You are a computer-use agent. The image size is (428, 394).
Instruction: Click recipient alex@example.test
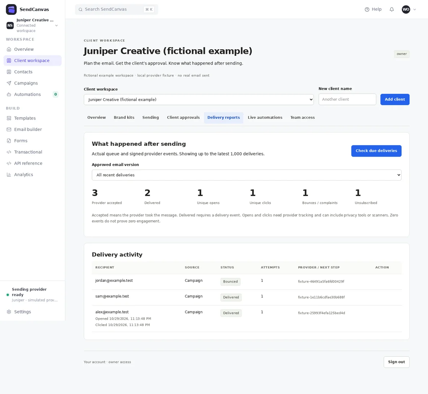(112, 312)
